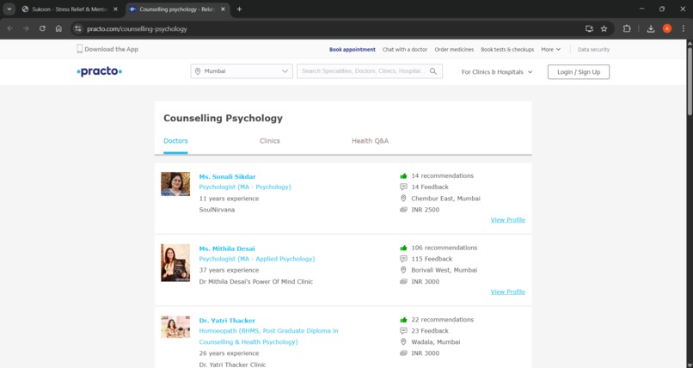Click the location pin icon in city field

pyautogui.click(x=198, y=71)
